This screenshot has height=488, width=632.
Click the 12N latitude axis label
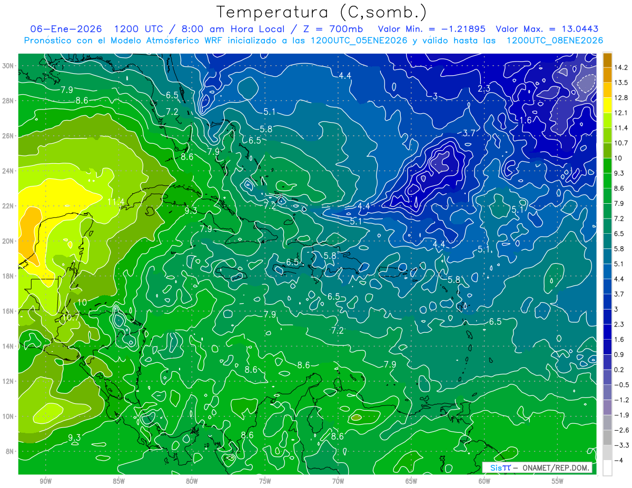[9, 381]
